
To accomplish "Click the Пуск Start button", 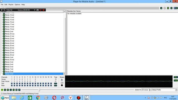I will tap(5, 97).
